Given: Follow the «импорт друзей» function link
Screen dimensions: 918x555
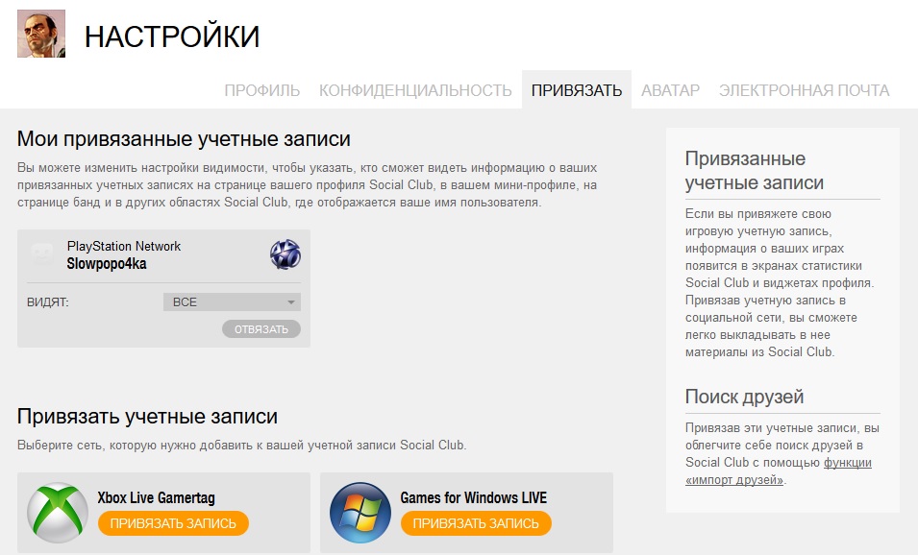Looking at the screenshot, I should click(x=778, y=471).
